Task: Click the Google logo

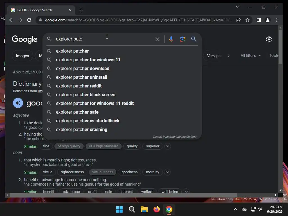Action: (24, 39)
